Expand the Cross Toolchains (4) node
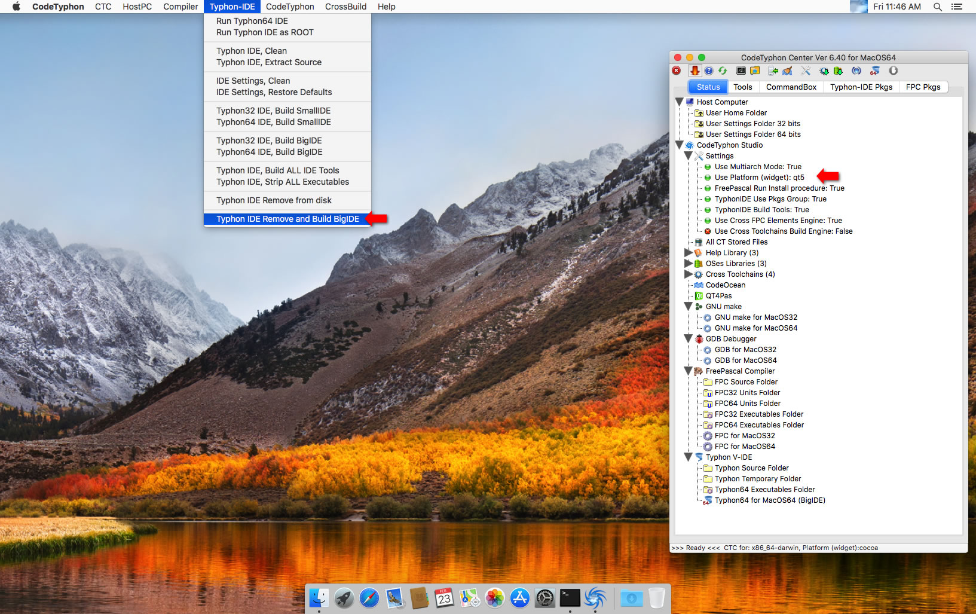 [689, 274]
